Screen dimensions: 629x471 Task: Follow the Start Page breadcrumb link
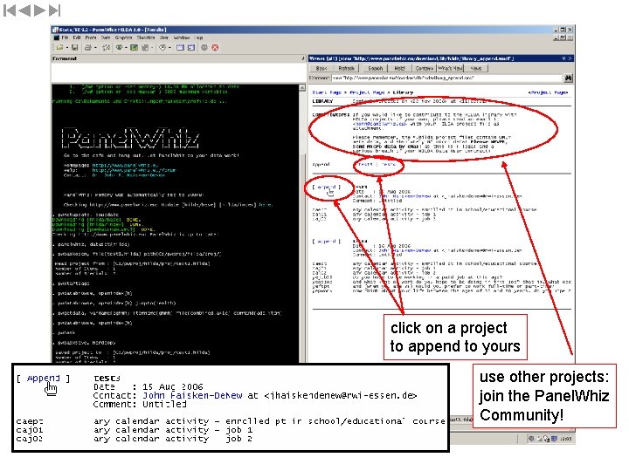[x=327, y=92]
